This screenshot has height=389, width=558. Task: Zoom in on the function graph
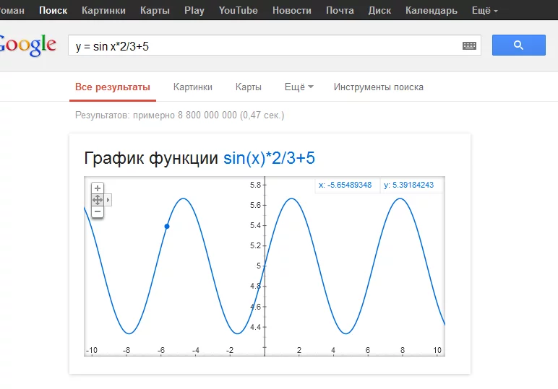click(98, 188)
